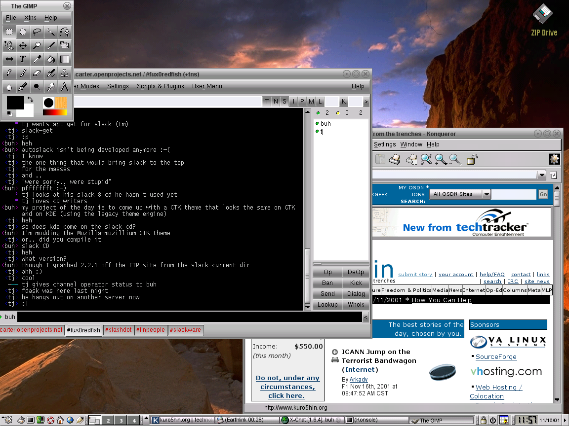Toggle the K keyword mode button
Image resolution: width=569 pixels, height=426 pixels.
coord(344,102)
